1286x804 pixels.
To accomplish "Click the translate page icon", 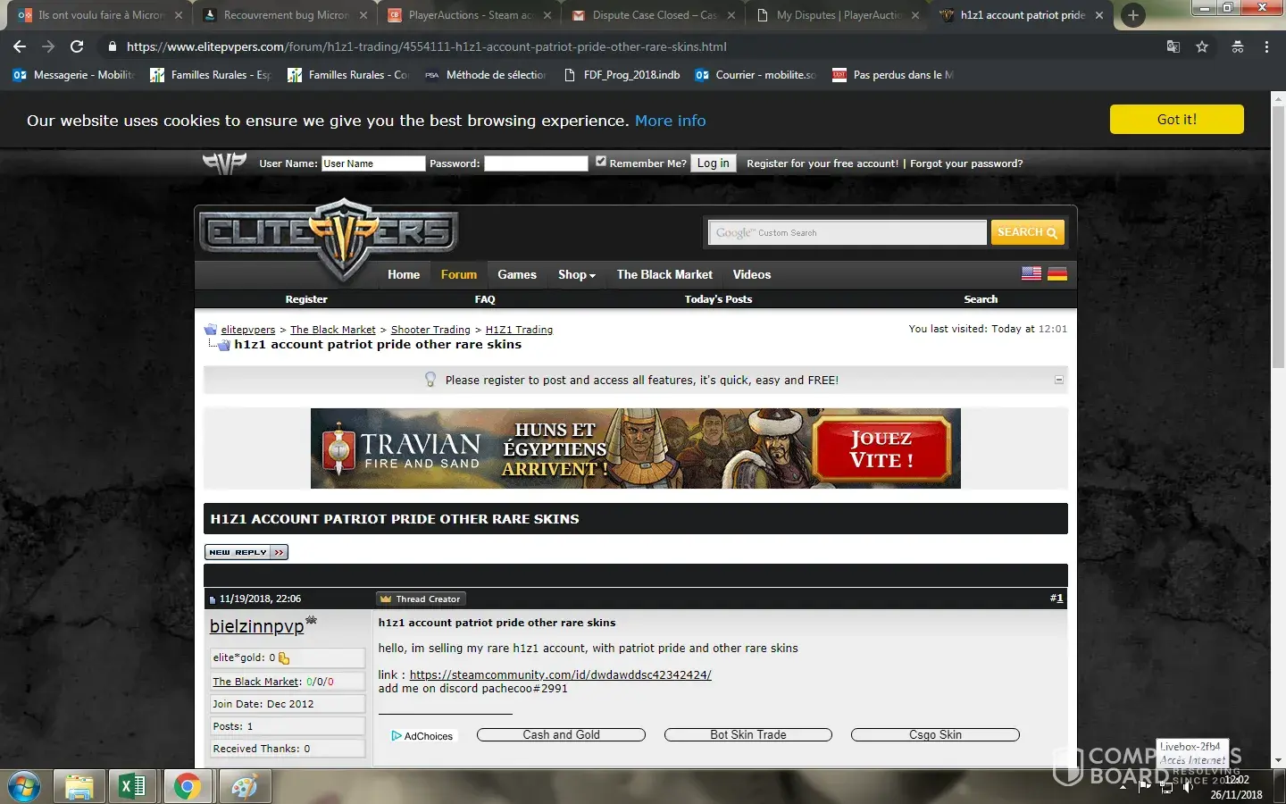I will (1173, 46).
